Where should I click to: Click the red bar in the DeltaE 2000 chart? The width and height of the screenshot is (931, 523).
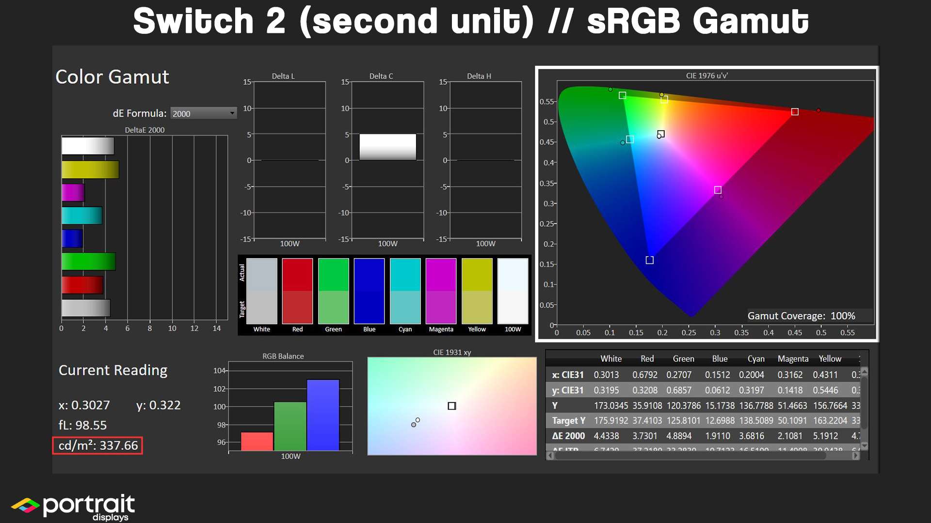pos(82,285)
